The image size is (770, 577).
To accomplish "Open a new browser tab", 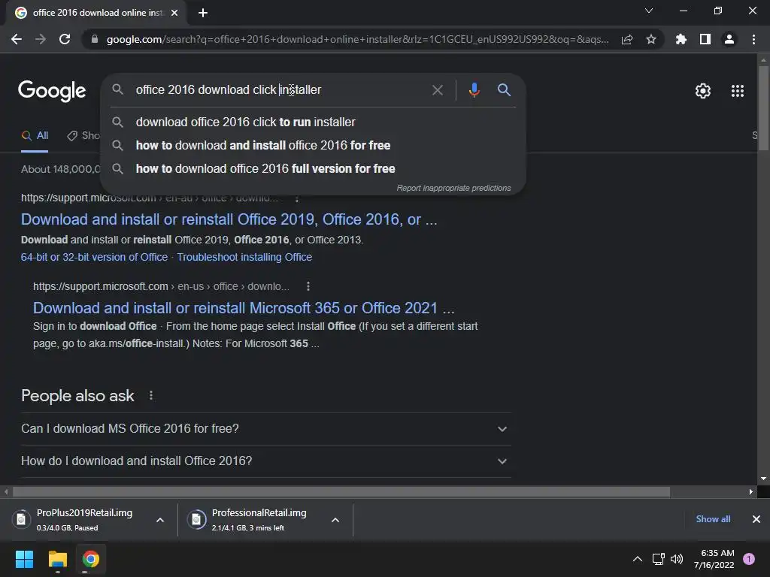I will pyautogui.click(x=203, y=13).
